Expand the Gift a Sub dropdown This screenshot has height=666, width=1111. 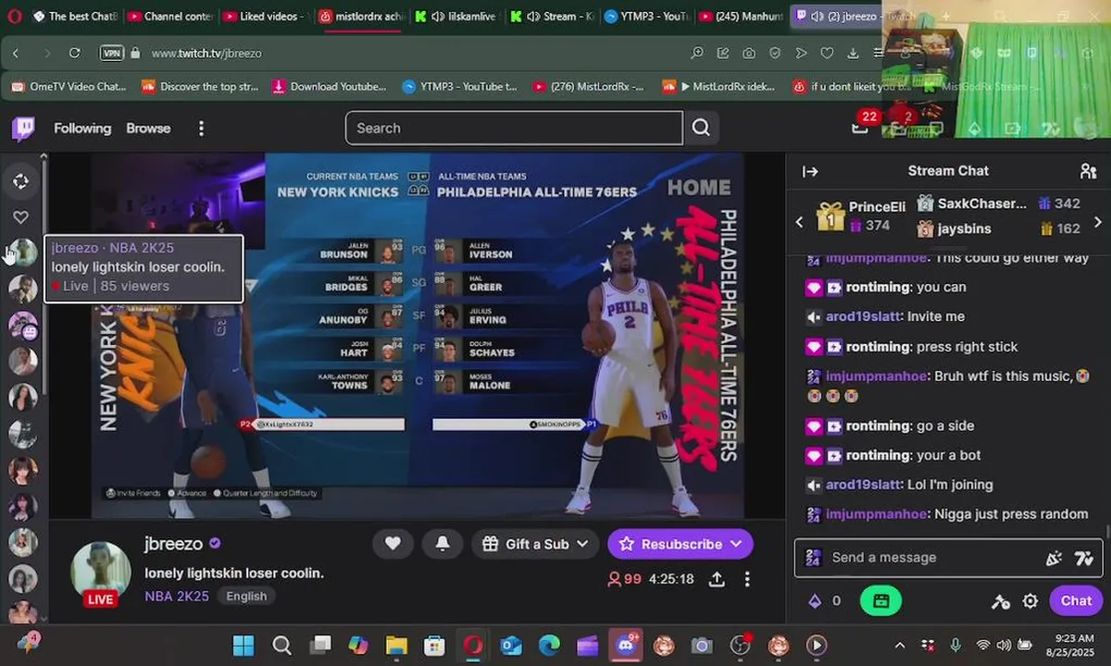pos(535,544)
